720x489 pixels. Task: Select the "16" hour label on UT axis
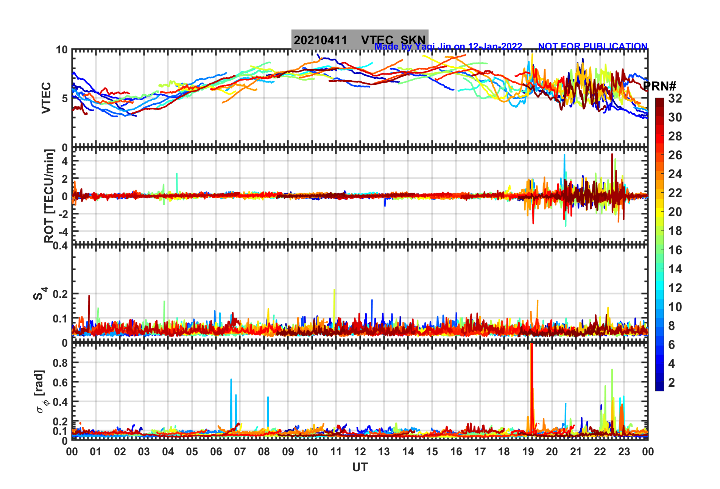click(456, 452)
